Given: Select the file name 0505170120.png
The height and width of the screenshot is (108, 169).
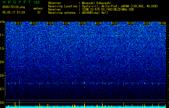Looking at the screenshot, I should [x=14, y=7].
